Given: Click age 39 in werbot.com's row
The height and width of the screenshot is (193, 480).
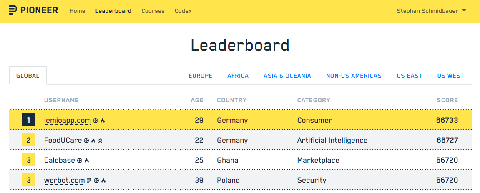Looking at the screenshot, I should tap(199, 181).
